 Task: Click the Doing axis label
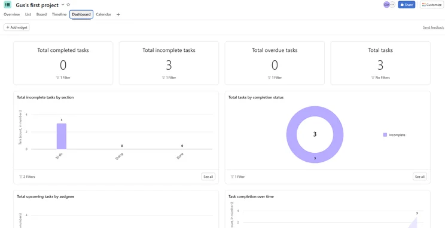tap(119, 156)
